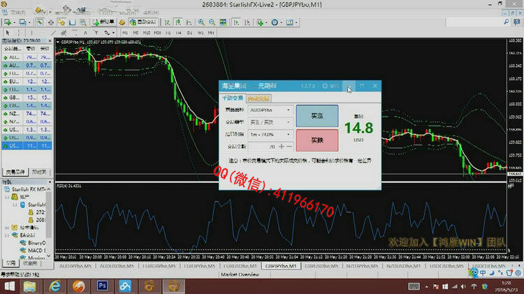Click the Profiles toolbar icon
Screen dimensions: 524x294
(x=22, y=22)
